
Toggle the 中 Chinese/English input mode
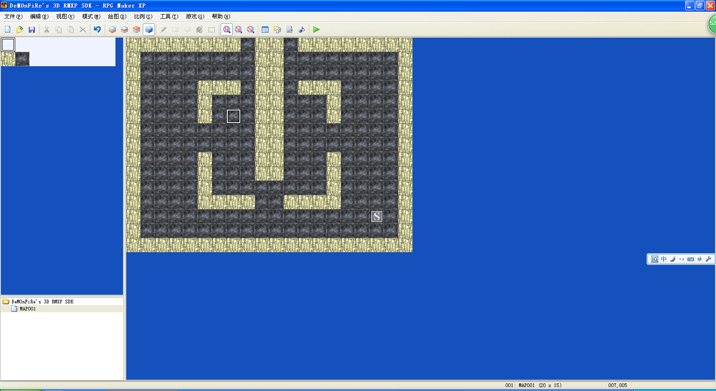664,259
